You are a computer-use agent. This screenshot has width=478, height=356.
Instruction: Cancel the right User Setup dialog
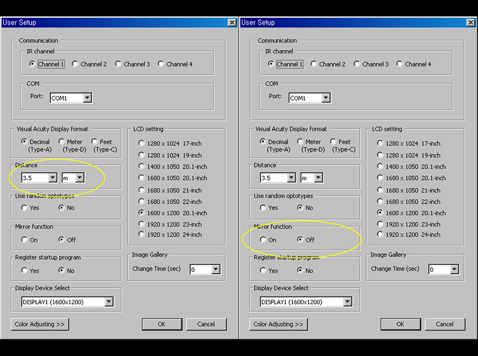point(445,324)
